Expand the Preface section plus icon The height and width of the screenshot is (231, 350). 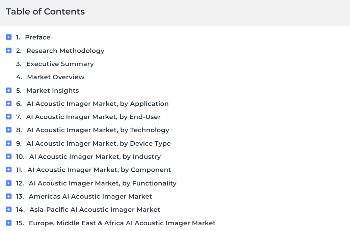(9, 37)
